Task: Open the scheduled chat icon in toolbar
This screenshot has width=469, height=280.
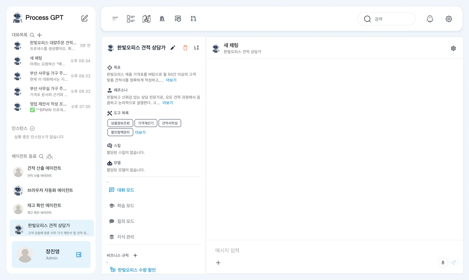Action: pos(178,19)
